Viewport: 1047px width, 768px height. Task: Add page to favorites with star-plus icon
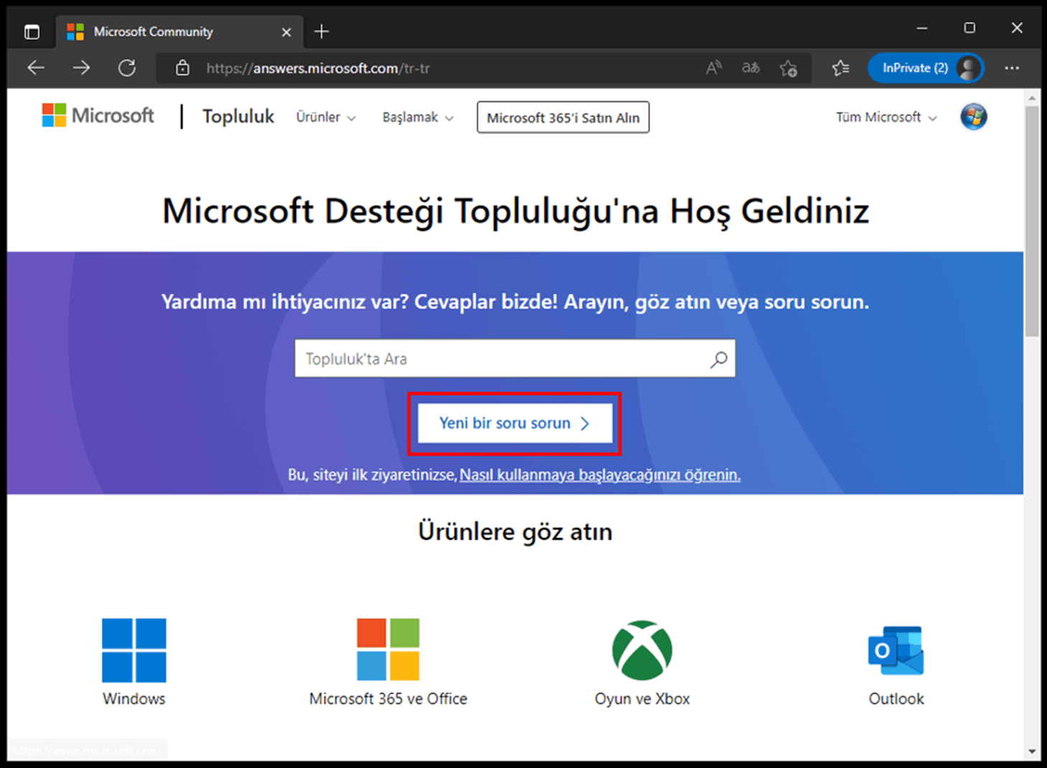(x=788, y=68)
